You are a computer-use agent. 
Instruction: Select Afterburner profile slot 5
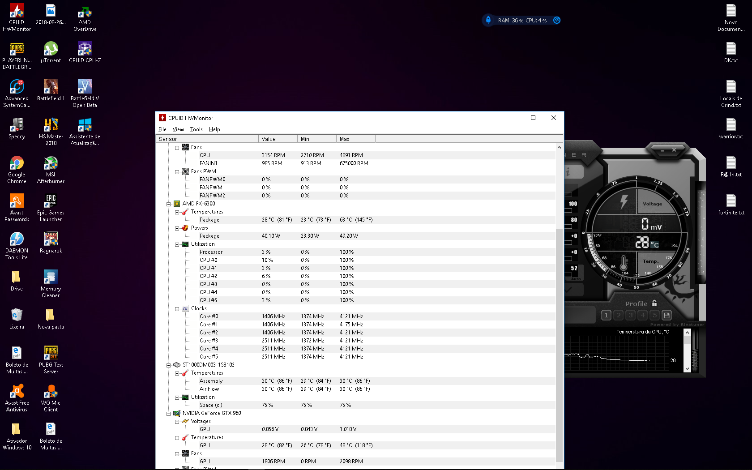pyautogui.click(x=654, y=315)
